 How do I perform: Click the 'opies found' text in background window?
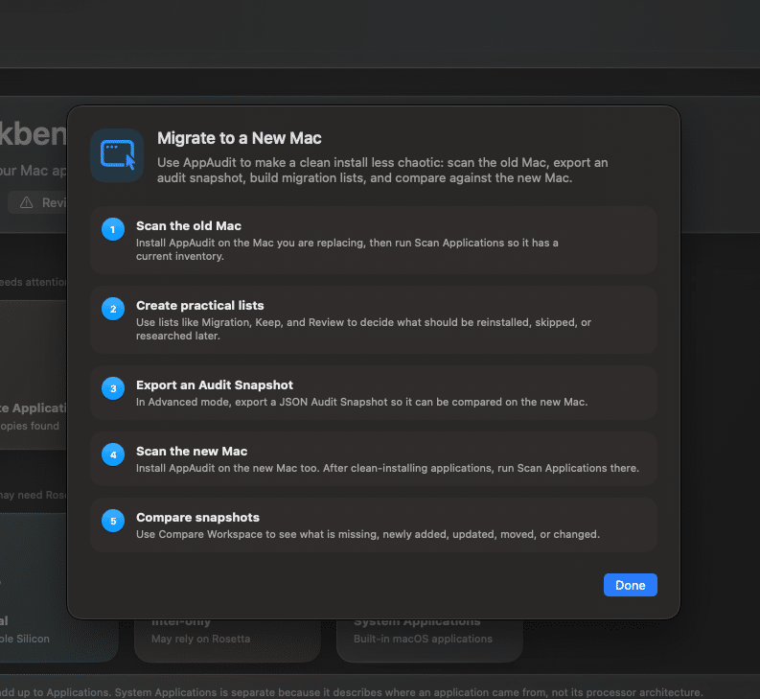(30, 426)
